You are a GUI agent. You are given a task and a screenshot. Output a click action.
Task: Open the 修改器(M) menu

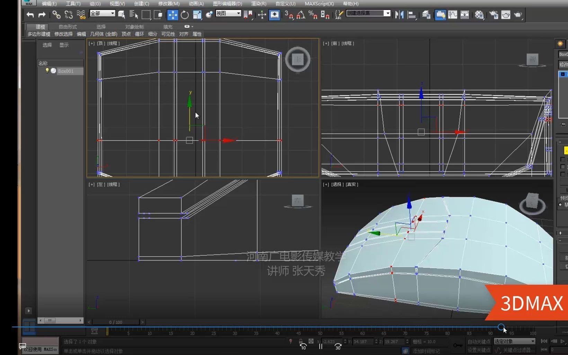click(x=169, y=3)
